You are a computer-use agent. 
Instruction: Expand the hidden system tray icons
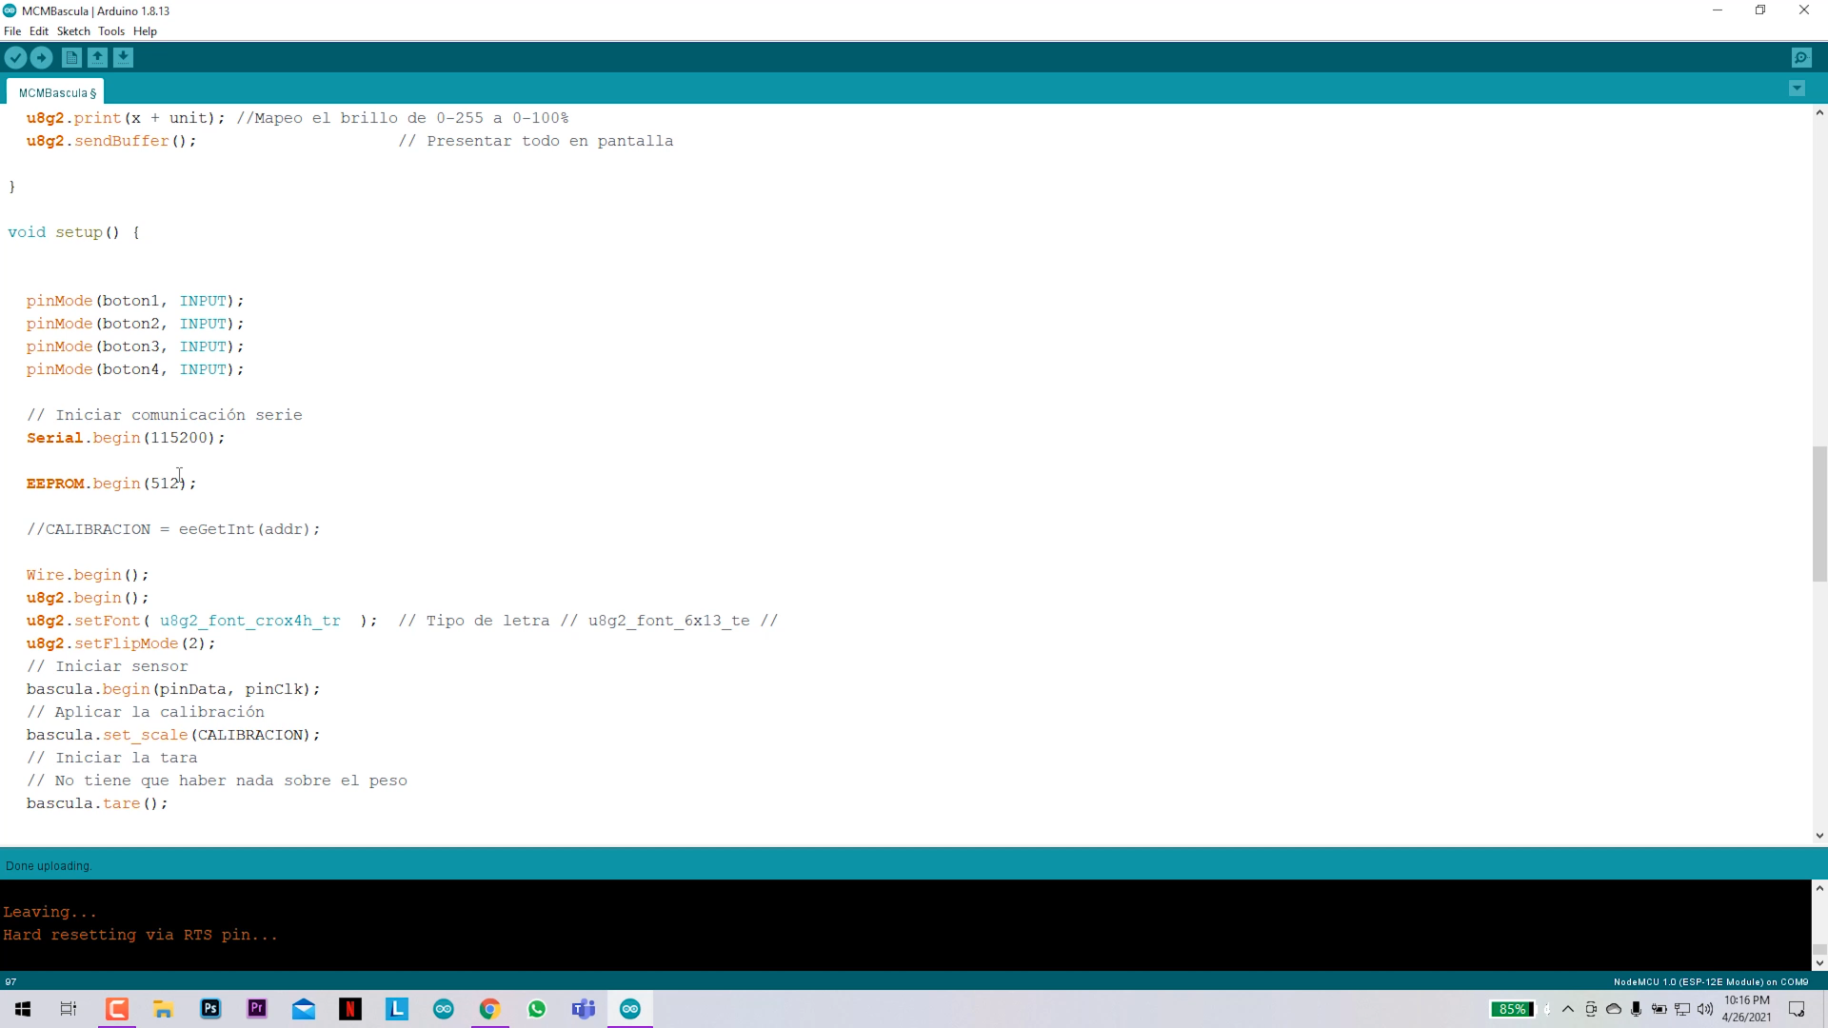tap(1568, 1009)
